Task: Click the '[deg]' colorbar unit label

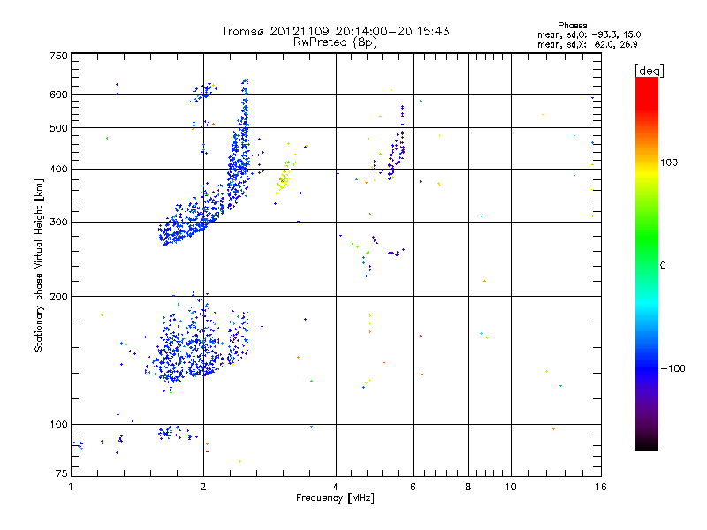Action: point(649,71)
